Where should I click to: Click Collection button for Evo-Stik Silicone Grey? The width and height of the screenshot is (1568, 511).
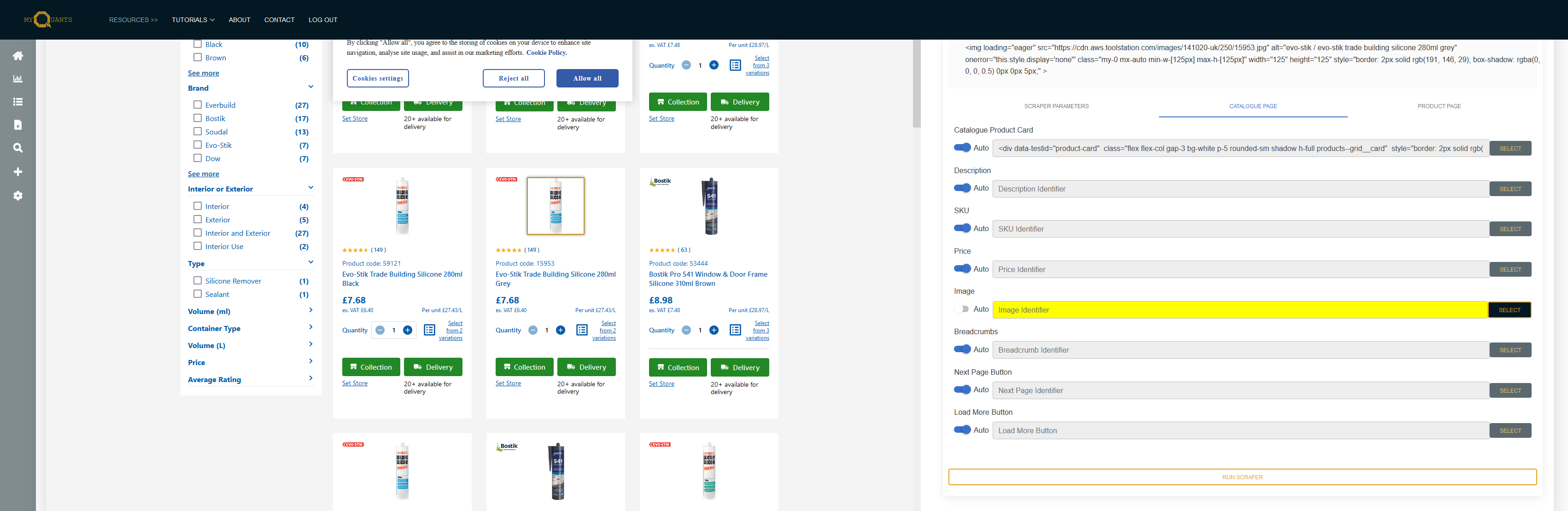coord(525,367)
